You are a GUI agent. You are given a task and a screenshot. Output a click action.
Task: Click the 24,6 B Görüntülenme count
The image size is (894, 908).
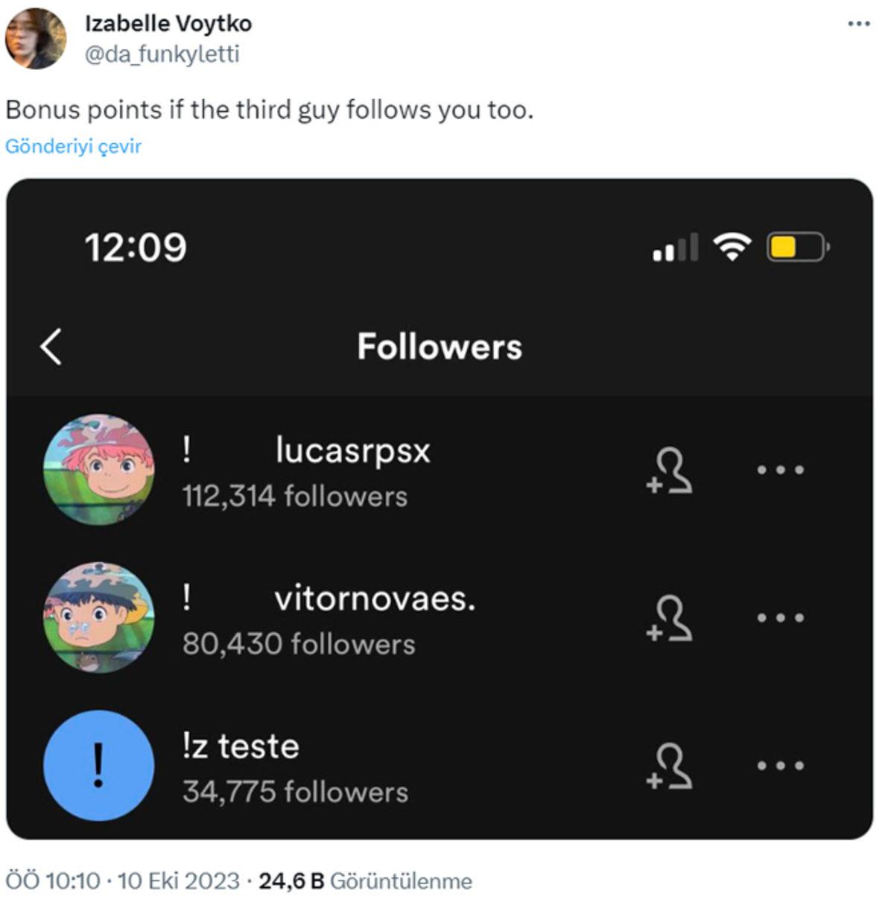(x=365, y=881)
